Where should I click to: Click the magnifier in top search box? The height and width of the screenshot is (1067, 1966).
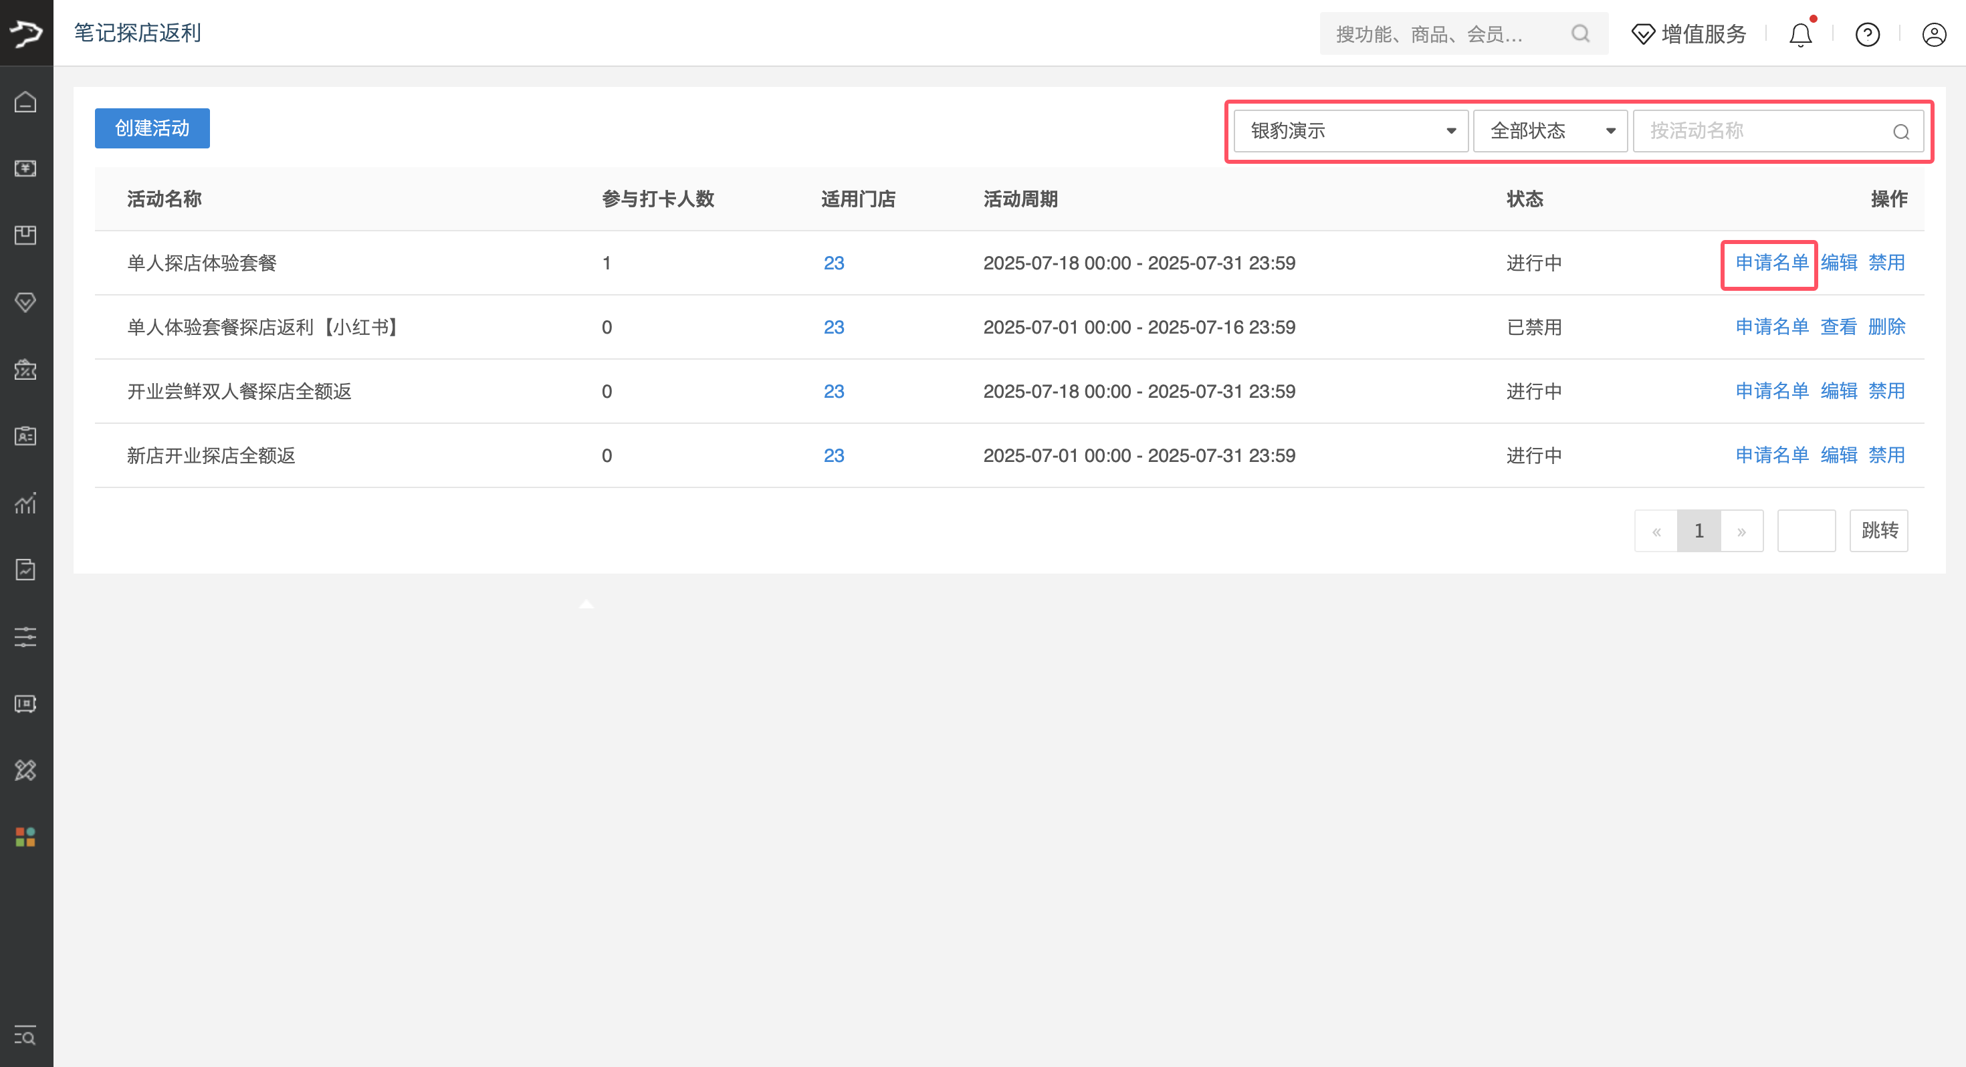[1581, 33]
